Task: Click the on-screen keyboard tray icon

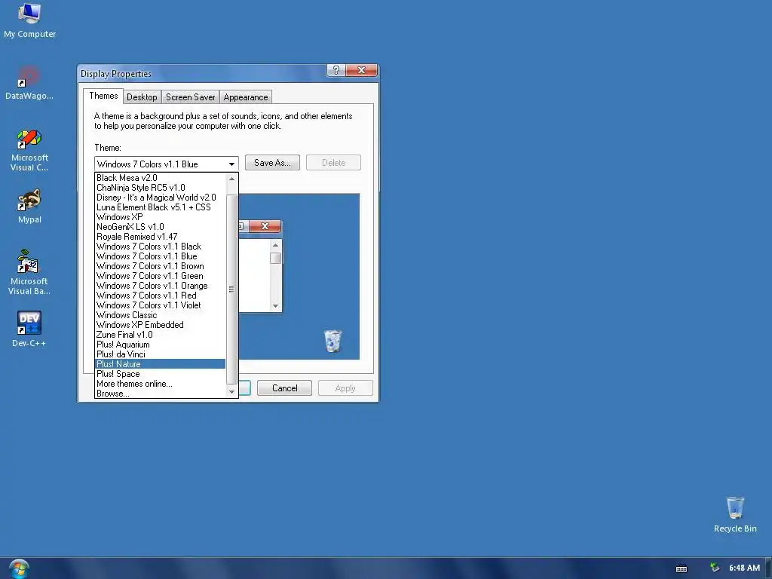Action: pyautogui.click(x=682, y=568)
